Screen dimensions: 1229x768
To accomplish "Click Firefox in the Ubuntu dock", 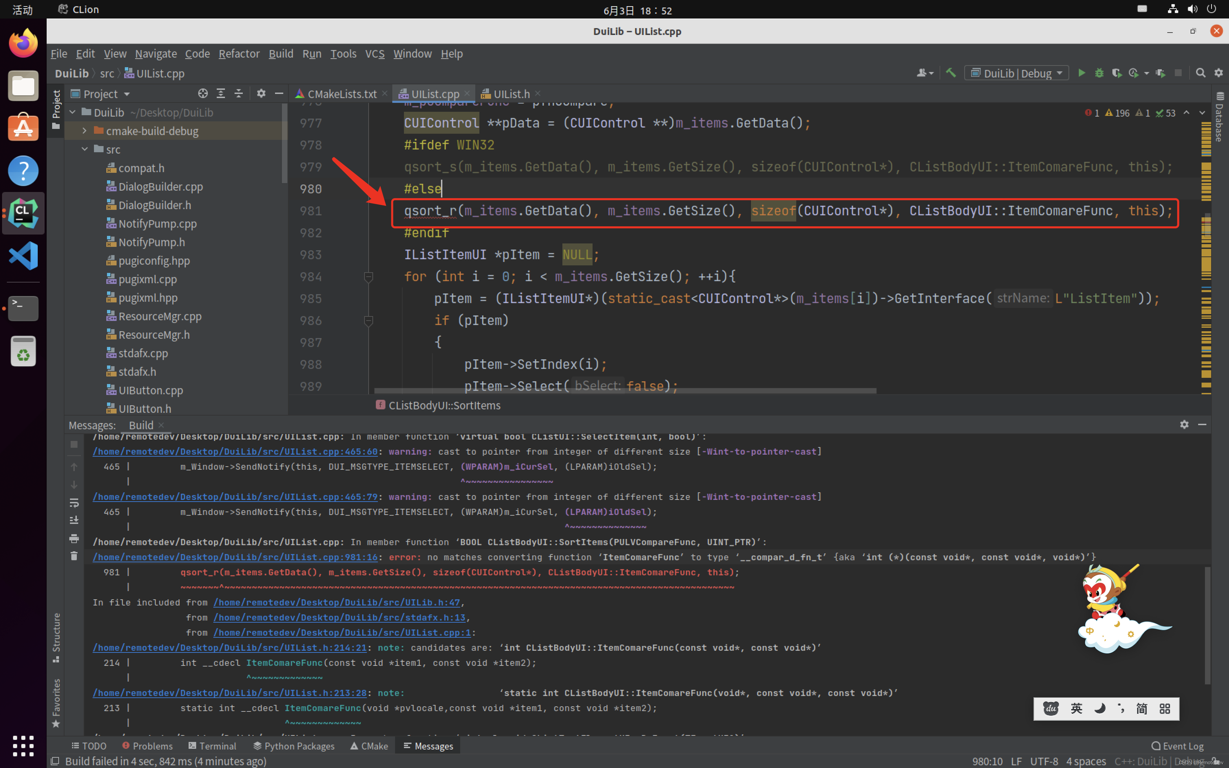I will click(23, 43).
